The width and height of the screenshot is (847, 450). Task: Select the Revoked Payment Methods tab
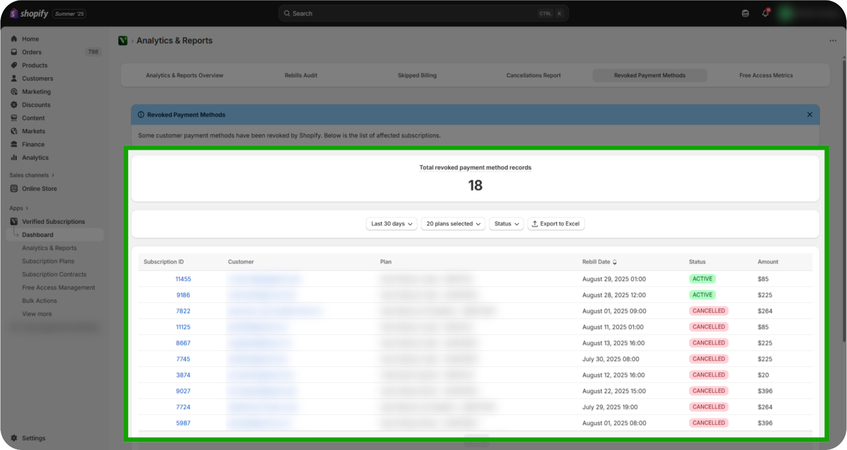click(x=650, y=76)
